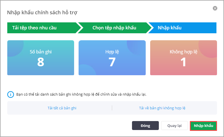Screen dimensions: 224x137
Task: Click the blue info icon beside the hint
Action: (x=10, y=94)
